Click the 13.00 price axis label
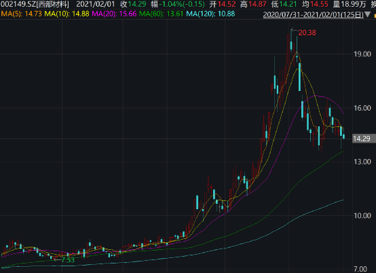The image size is (376, 273). (x=362, y=162)
